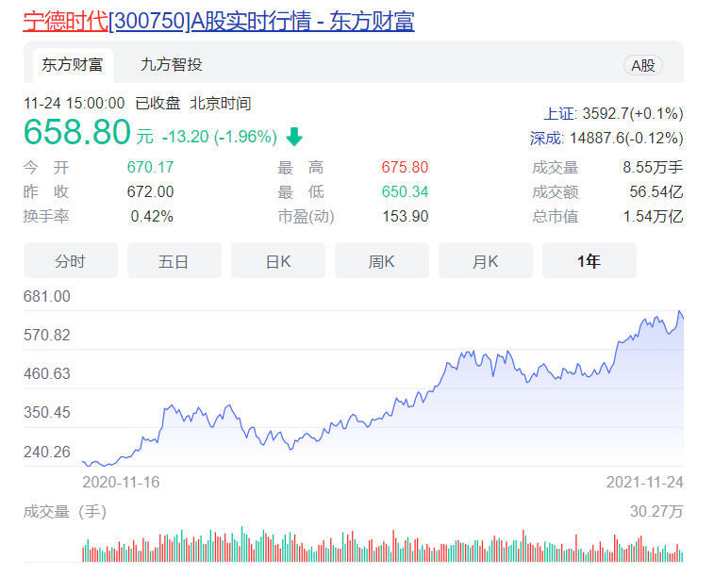Click the 换手率 value 0.42%
This screenshot has width=714, height=577.
click(x=152, y=216)
